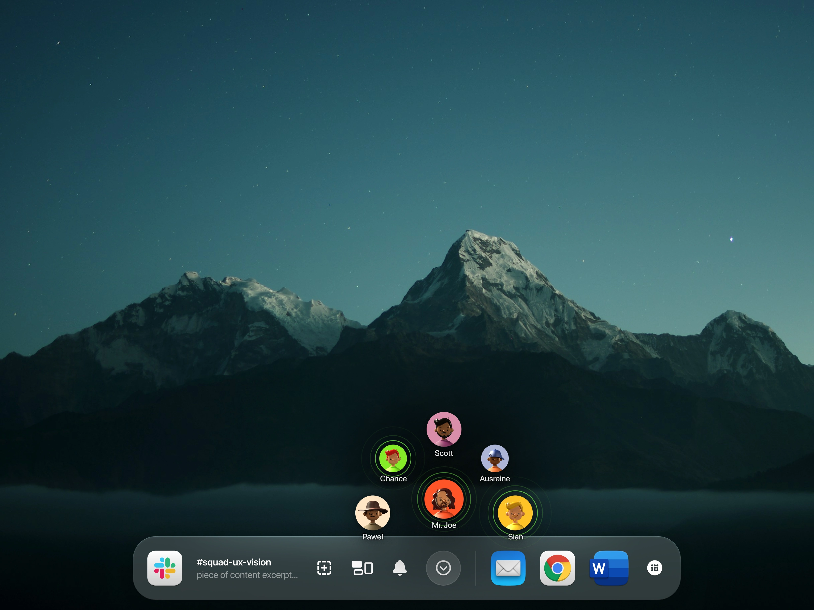Click the Mr. Joe name label
814x610 pixels.
tap(444, 525)
